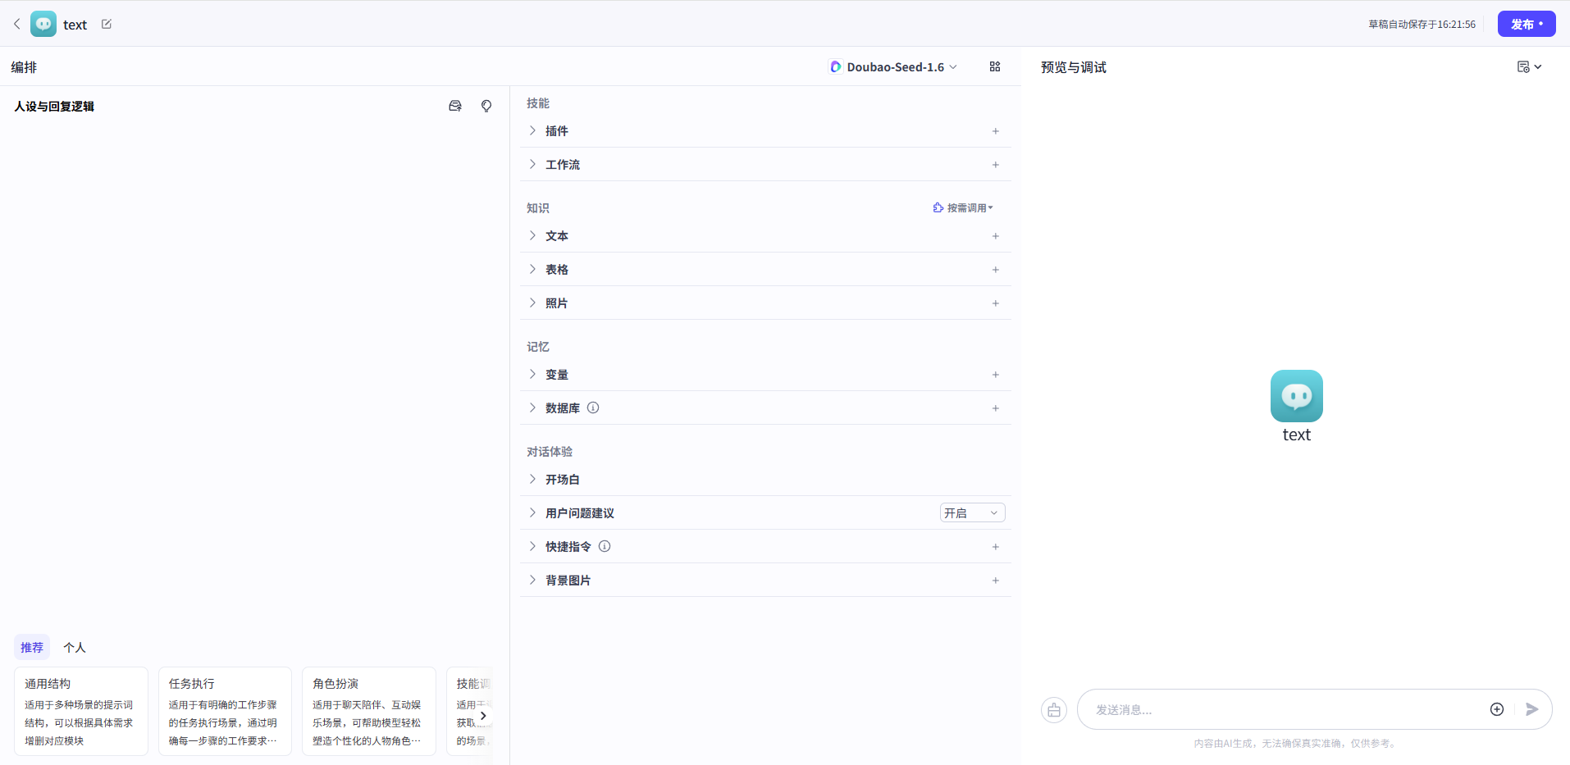
Task: Add a background image with plus icon
Action: (x=996, y=581)
